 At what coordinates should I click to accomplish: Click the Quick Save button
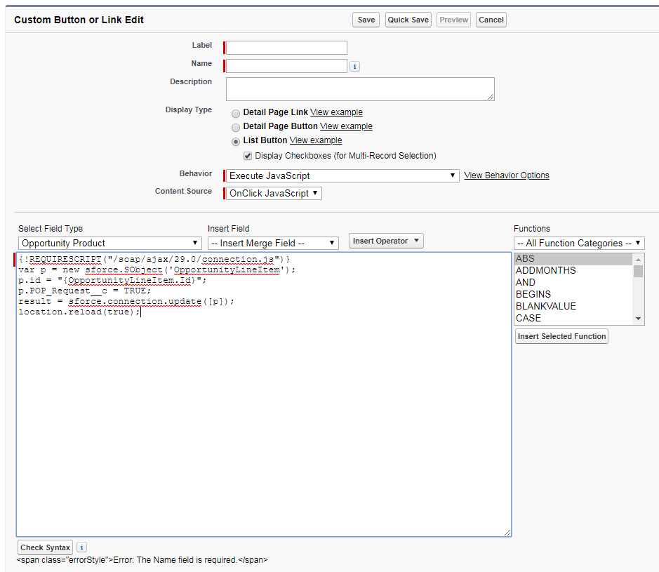pos(408,20)
